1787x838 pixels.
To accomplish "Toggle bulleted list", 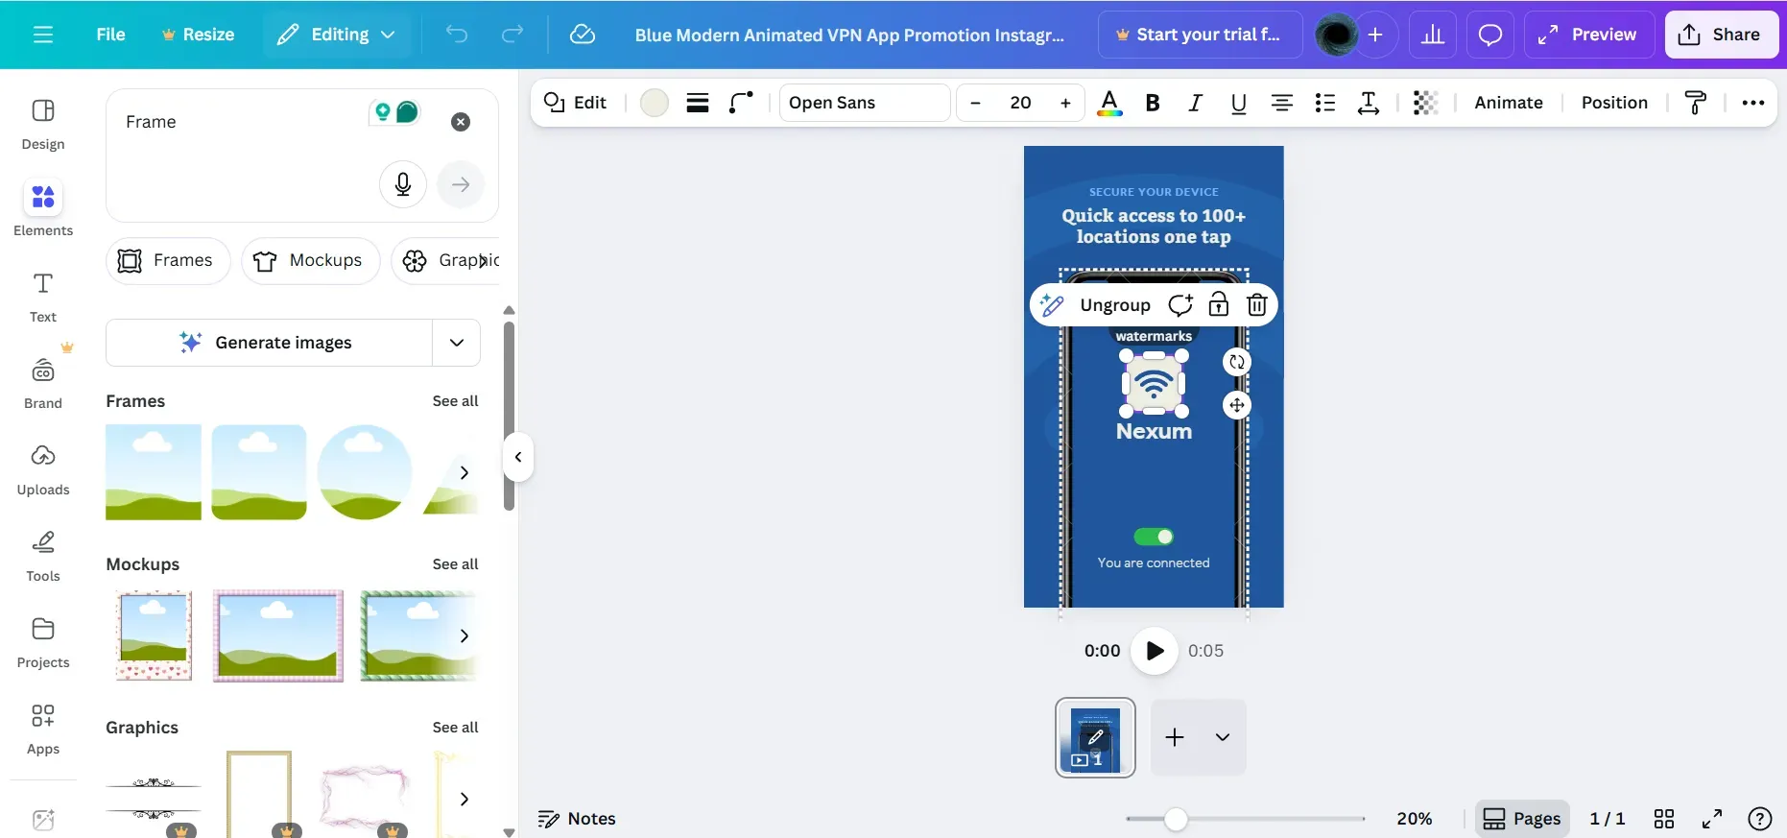I will point(1325,103).
